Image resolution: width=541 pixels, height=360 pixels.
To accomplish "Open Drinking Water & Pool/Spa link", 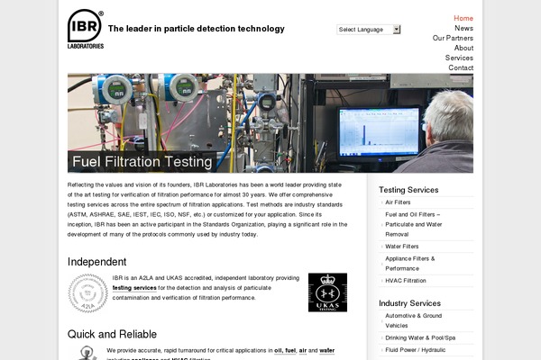I will pyautogui.click(x=420, y=338).
